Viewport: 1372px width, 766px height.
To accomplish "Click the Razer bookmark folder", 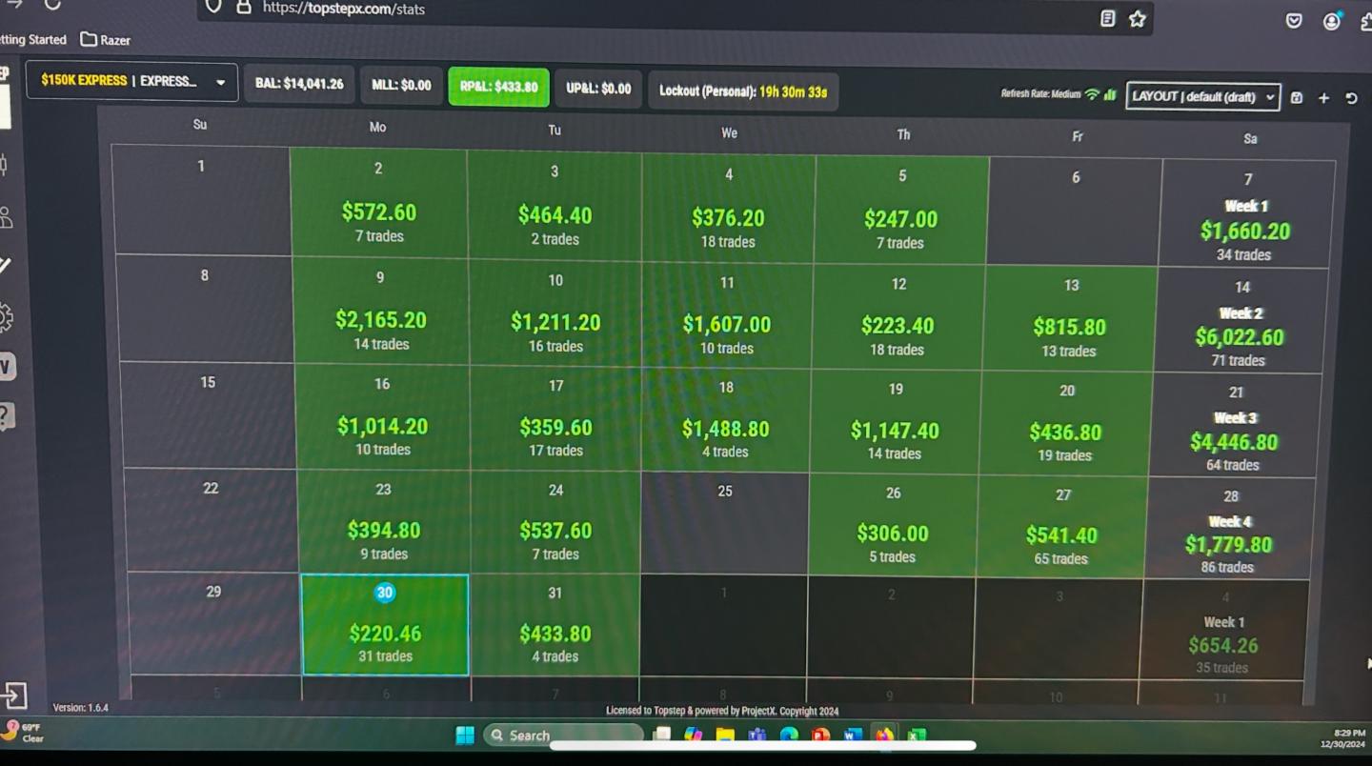I will [x=106, y=40].
